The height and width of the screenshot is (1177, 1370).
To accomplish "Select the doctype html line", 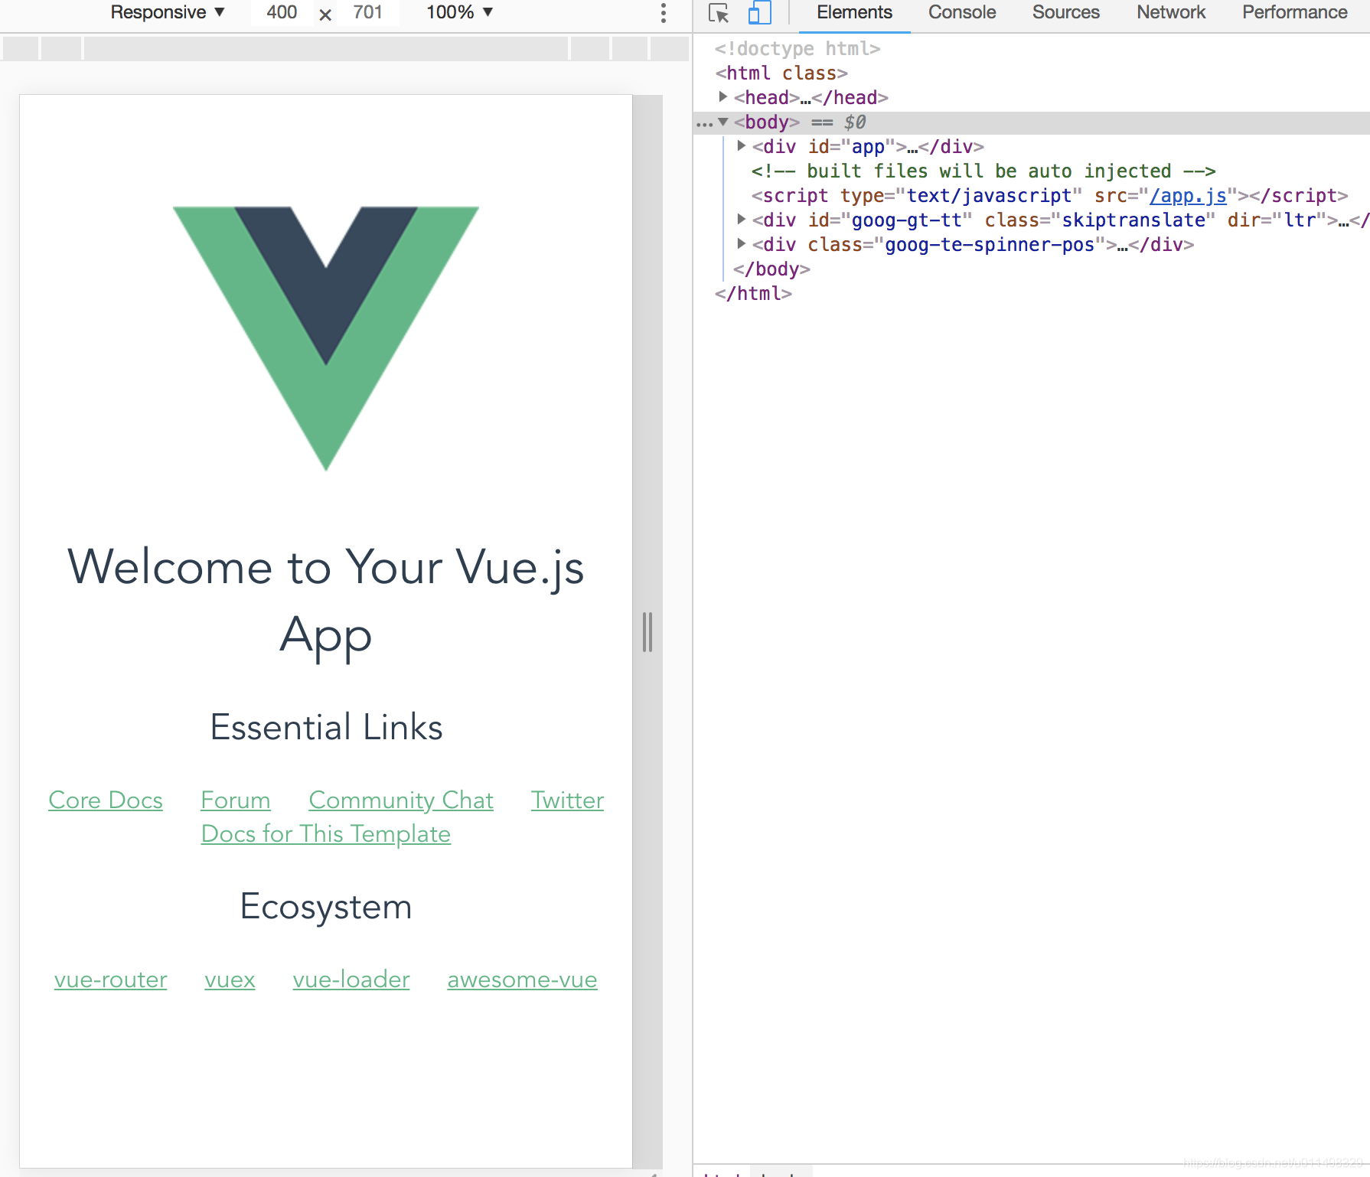I will (x=798, y=49).
